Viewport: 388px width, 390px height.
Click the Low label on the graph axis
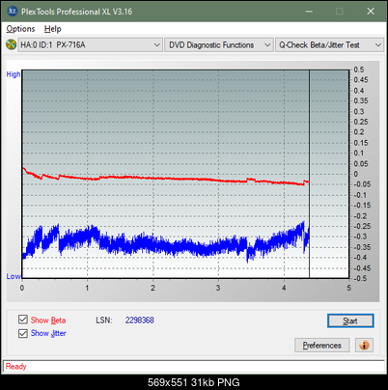(14, 276)
